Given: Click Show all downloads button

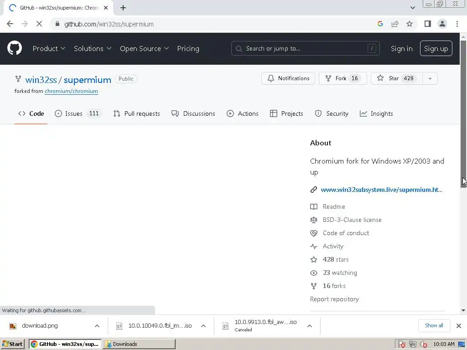Looking at the screenshot, I should click(x=434, y=325).
